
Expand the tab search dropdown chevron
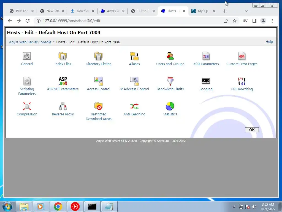[x=246, y=11]
